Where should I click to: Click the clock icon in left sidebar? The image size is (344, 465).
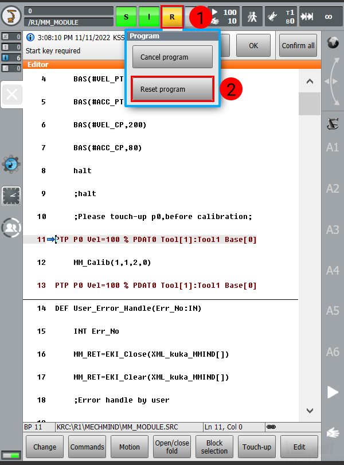11,196
